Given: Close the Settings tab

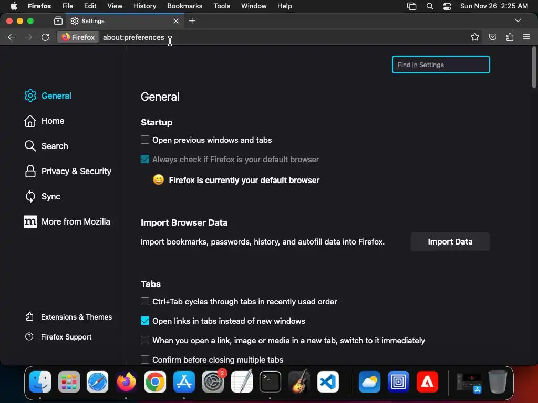Looking at the screenshot, I should click(x=176, y=21).
